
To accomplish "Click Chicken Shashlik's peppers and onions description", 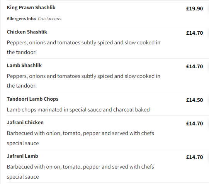I will point(83,47).
